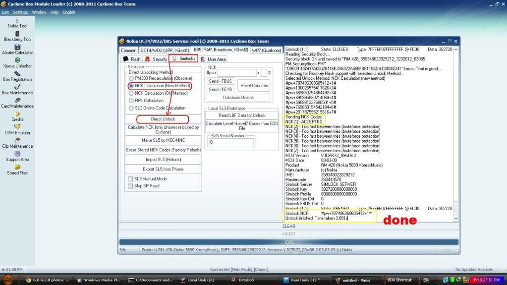Open the Settings menu
Viewport: 507px width, 285px height.
click(x=20, y=12)
